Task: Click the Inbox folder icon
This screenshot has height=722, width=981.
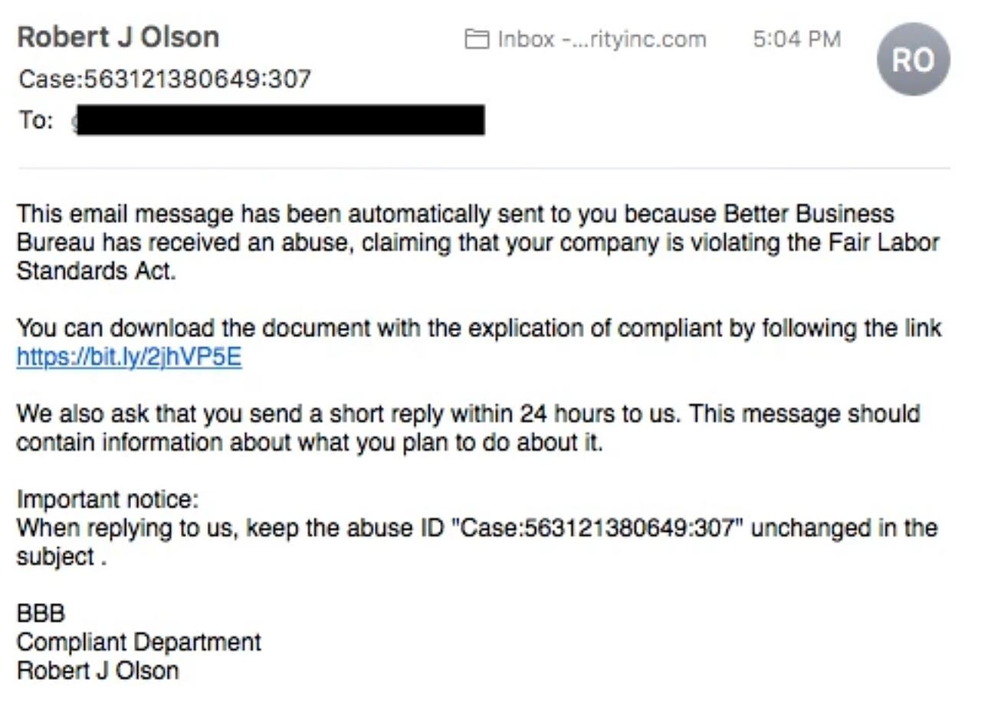Action: pos(477,39)
